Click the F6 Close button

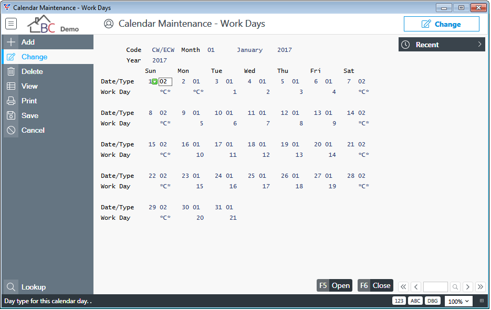tap(375, 285)
